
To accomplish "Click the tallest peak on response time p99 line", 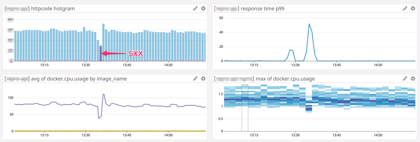I will pos(309,24).
